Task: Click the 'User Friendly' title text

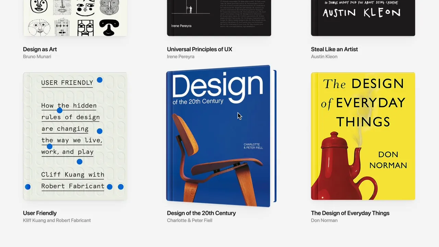Action: [x=40, y=213]
